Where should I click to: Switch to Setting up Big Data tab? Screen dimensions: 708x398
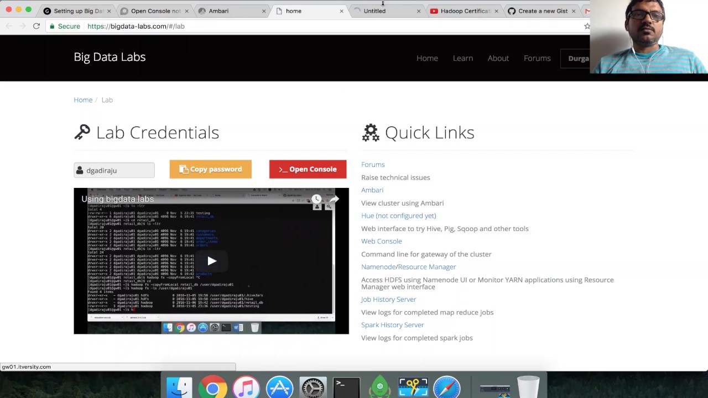(x=78, y=11)
